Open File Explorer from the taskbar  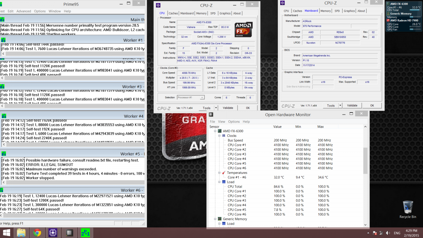tap(21, 233)
